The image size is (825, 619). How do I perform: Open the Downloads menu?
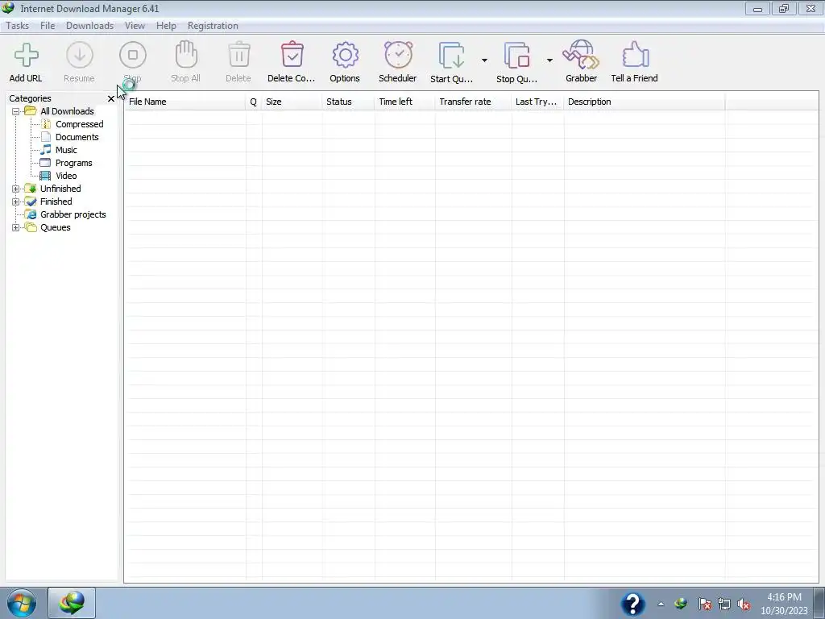(x=90, y=26)
